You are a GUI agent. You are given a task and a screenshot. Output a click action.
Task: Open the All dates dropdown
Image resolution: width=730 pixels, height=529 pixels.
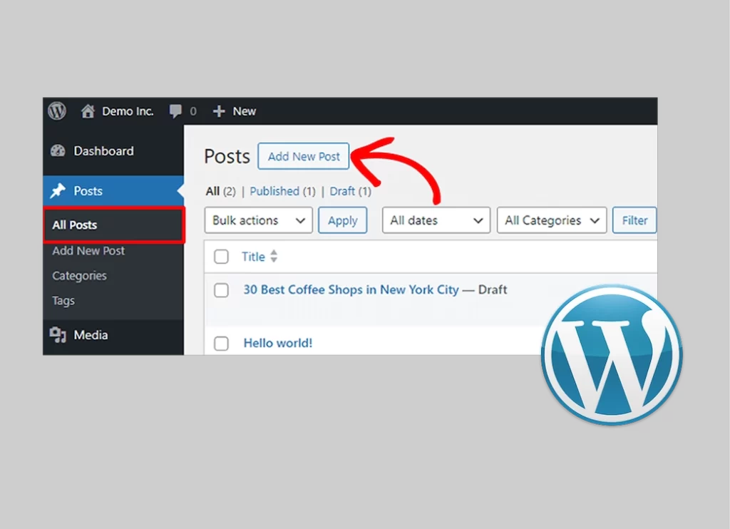coord(436,220)
